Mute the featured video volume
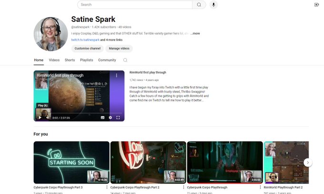The height and width of the screenshot is (194, 324). 48,117
